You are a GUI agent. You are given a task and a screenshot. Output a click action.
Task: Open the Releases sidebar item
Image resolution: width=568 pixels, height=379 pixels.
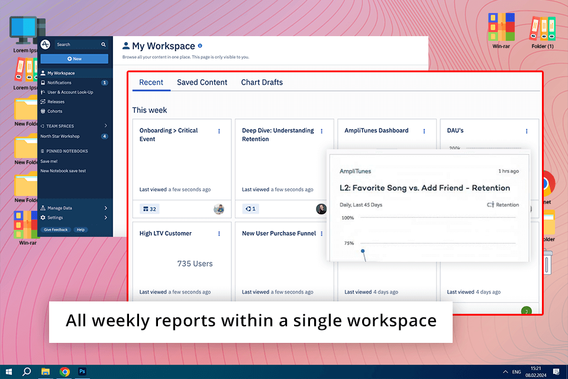[x=75, y=102]
